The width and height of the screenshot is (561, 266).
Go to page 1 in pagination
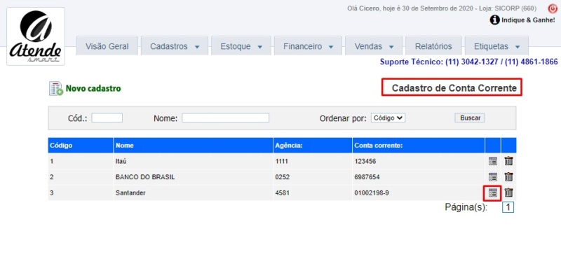coord(508,207)
